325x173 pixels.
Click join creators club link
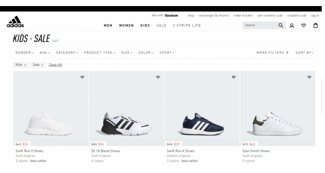270,16
